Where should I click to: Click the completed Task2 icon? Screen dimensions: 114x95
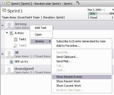tap(15, 46)
